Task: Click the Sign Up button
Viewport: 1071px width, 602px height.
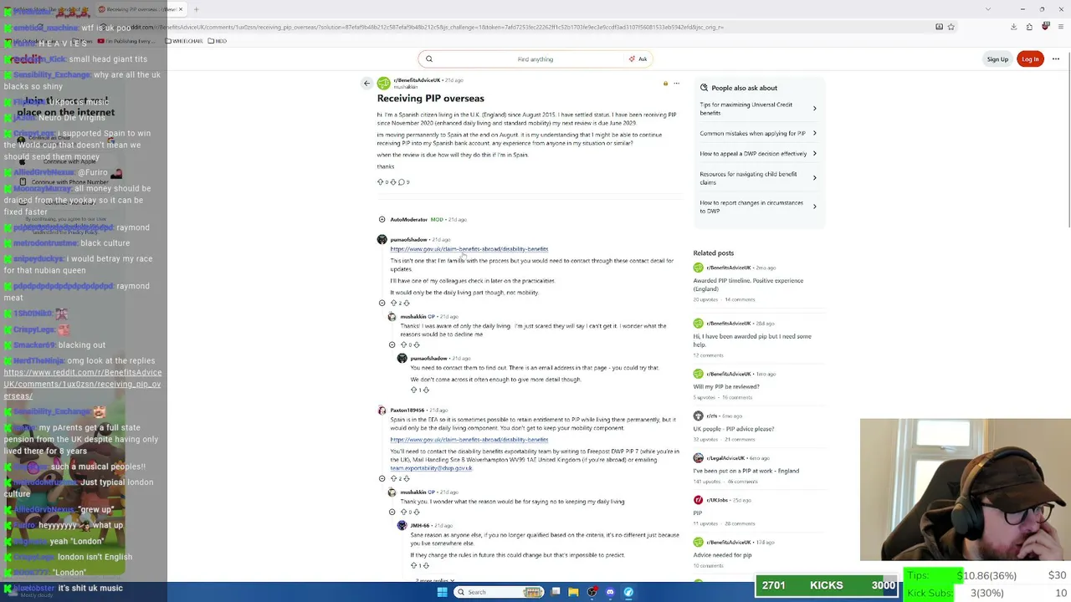Action: coord(997,59)
